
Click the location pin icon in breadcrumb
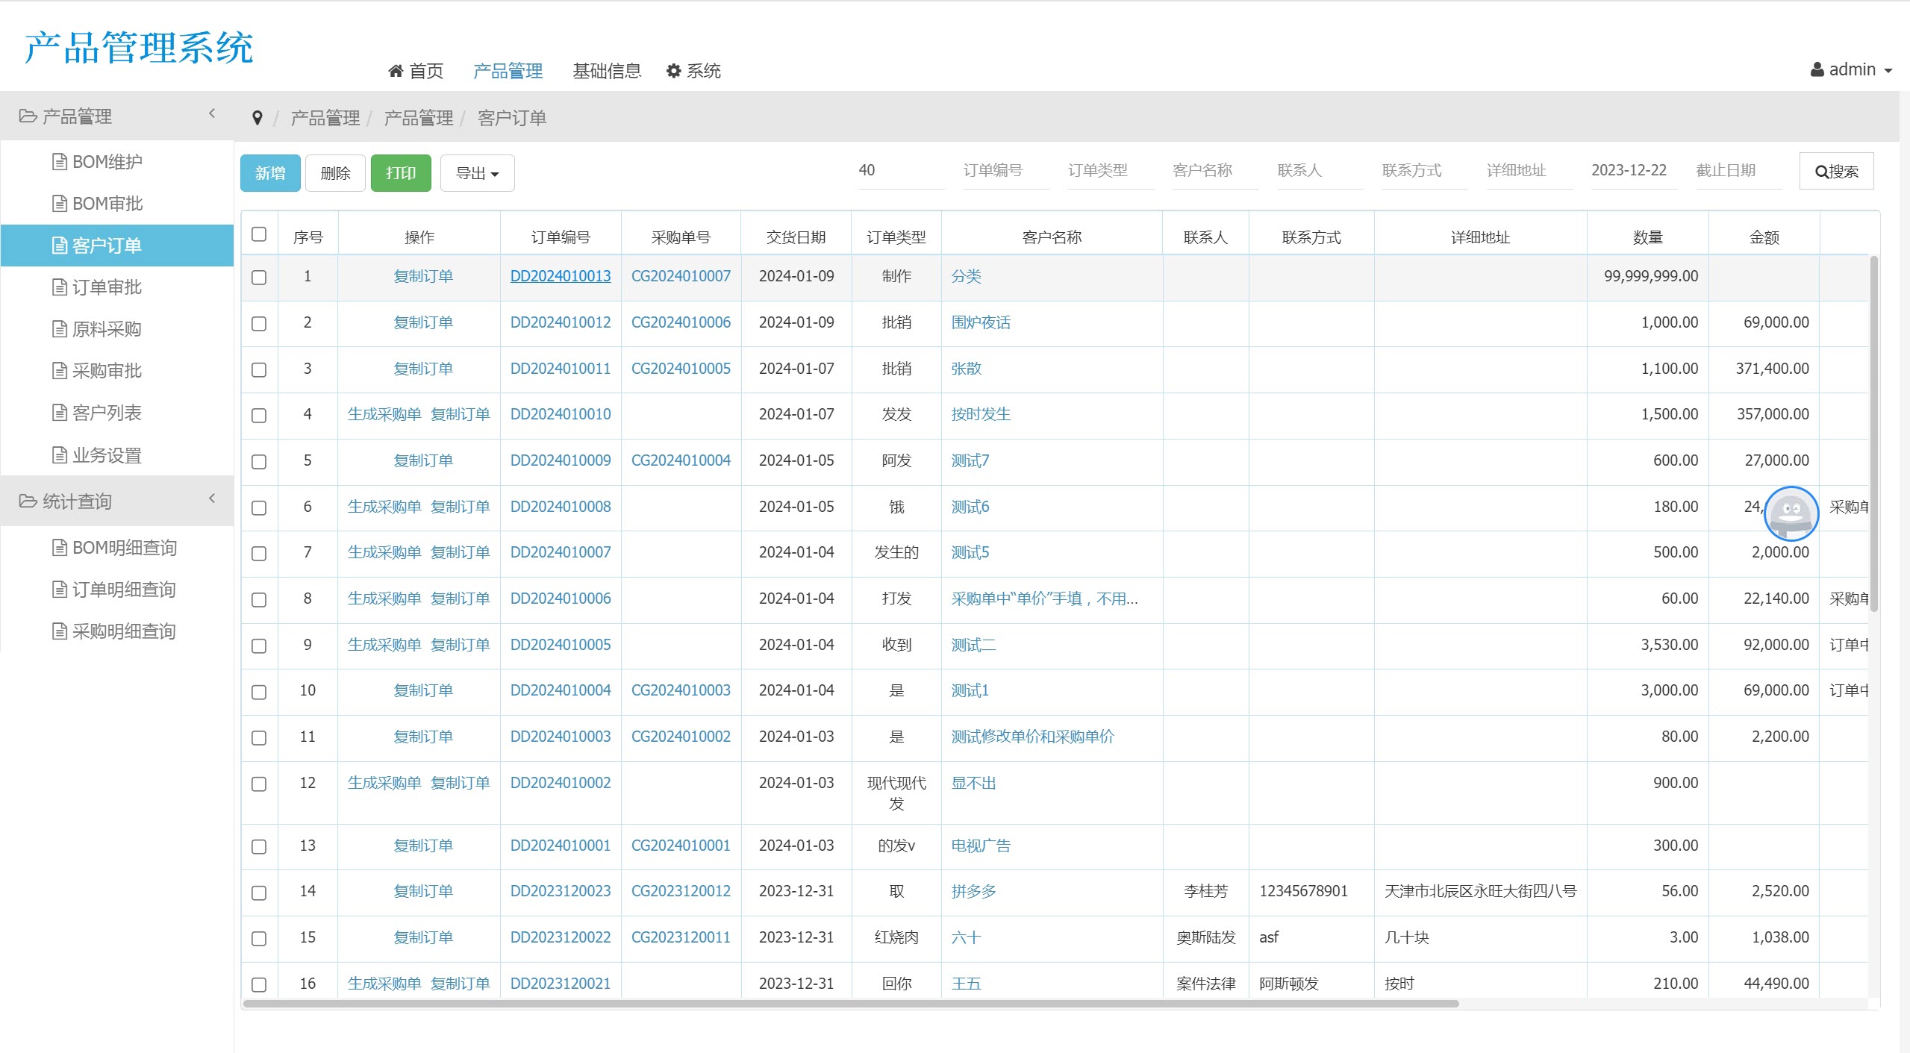pos(258,118)
